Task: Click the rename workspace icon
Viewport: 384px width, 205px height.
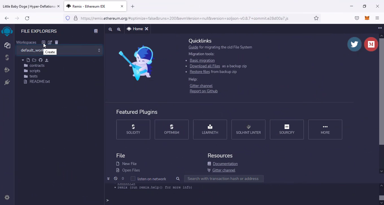Action: tap(50, 42)
